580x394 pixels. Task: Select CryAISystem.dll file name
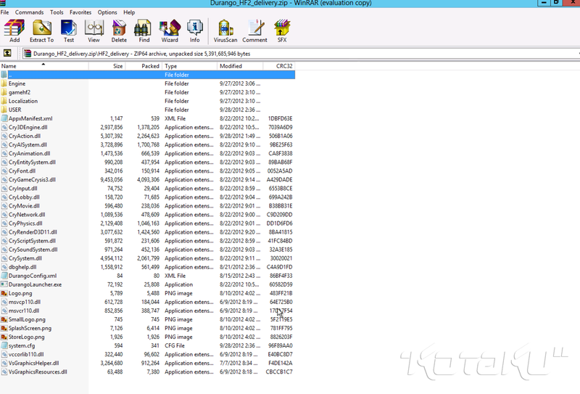coord(28,145)
